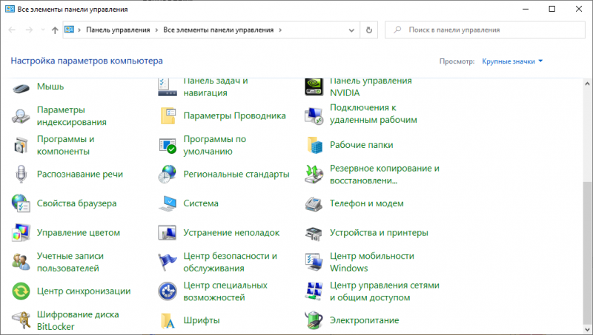Open 'Региональные стандарты' link
Viewport: 593px width, 335px height.
(236, 175)
